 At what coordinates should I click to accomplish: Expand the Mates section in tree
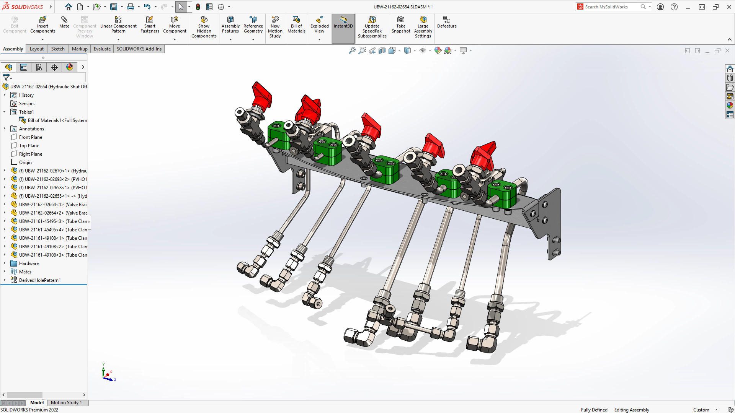pyautogui.click(x=4, y=272)
